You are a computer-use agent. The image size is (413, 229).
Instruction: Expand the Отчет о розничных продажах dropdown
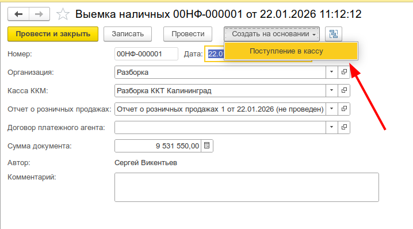(x=332, y=109)
